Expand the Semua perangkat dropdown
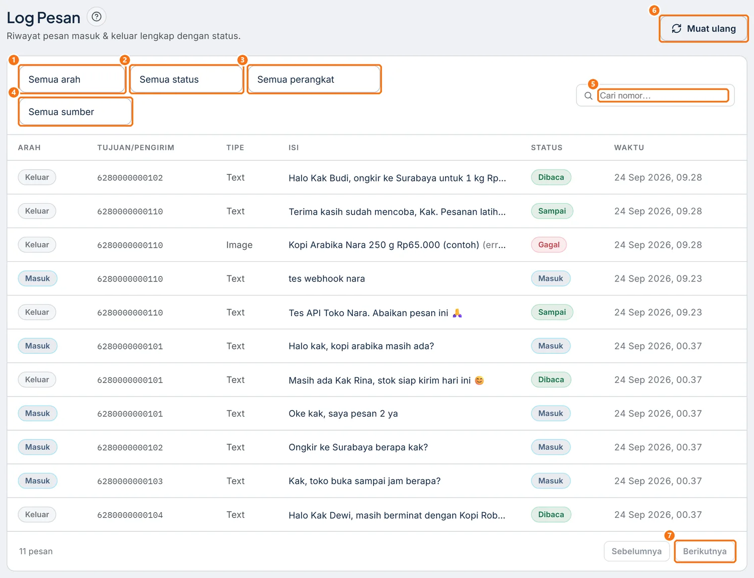The image size is (754, 578). coord(314,79)
